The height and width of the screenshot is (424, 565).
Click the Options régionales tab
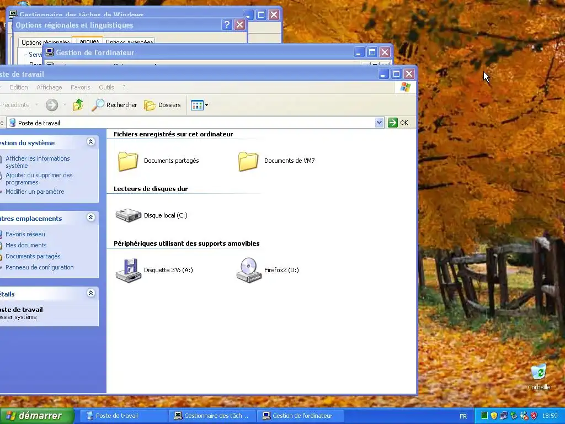point(45,41)
